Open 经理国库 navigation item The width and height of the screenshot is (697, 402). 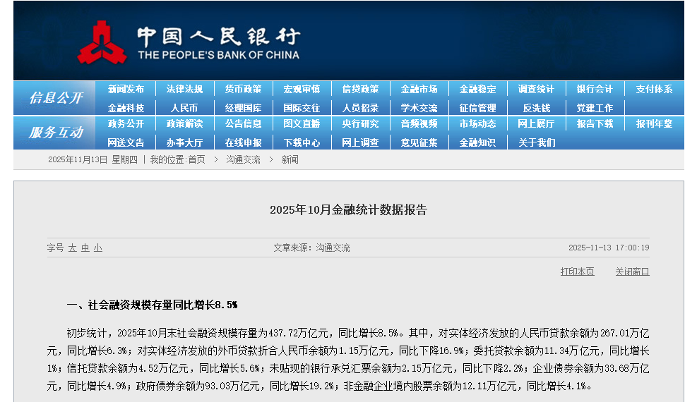243,108
